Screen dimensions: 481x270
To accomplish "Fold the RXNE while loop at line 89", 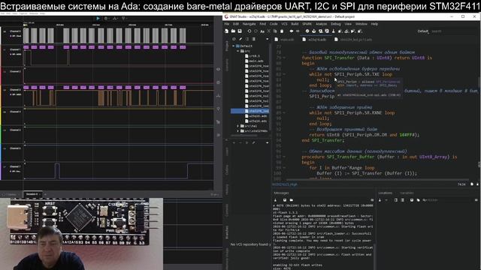I will point(284,112).
